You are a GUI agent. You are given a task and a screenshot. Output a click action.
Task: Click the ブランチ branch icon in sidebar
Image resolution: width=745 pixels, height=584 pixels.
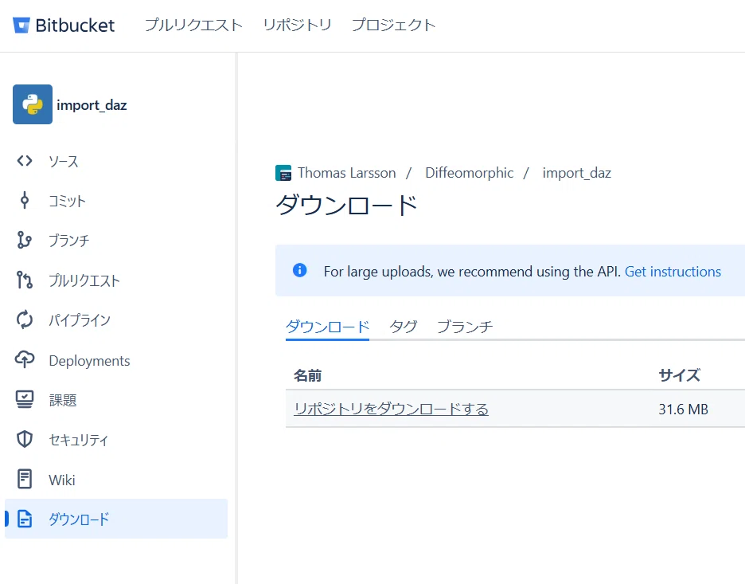[x=25, y=240]
